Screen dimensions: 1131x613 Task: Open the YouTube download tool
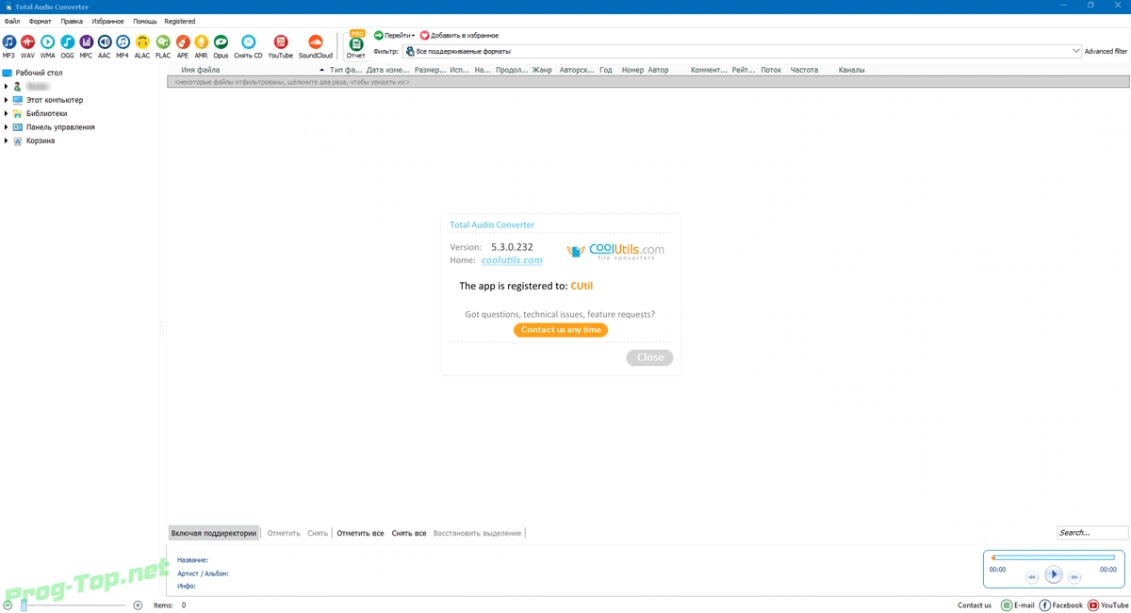point(281,45)
